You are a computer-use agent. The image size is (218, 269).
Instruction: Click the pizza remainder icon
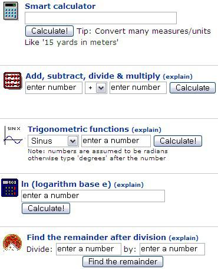click(12, 242)
